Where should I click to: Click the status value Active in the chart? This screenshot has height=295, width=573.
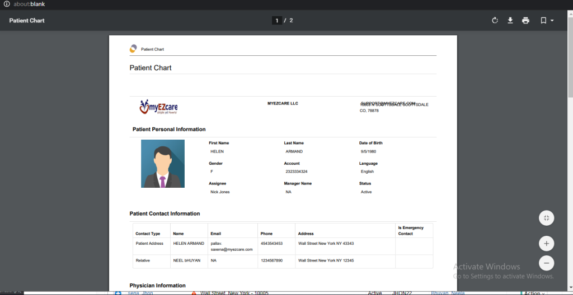click(x=366, y=192)
